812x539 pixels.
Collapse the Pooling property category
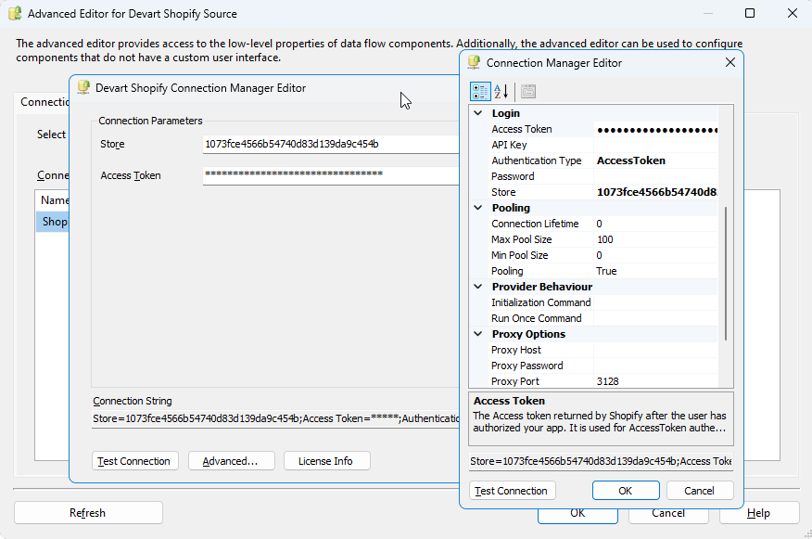tap(479, 208)
